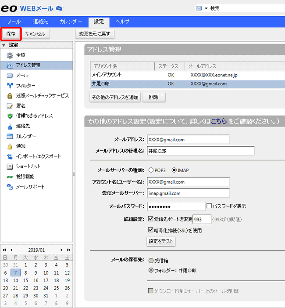Click 変更を元に戻す button
The width and height of the screenshot is (285, 308).
(95, 34)
